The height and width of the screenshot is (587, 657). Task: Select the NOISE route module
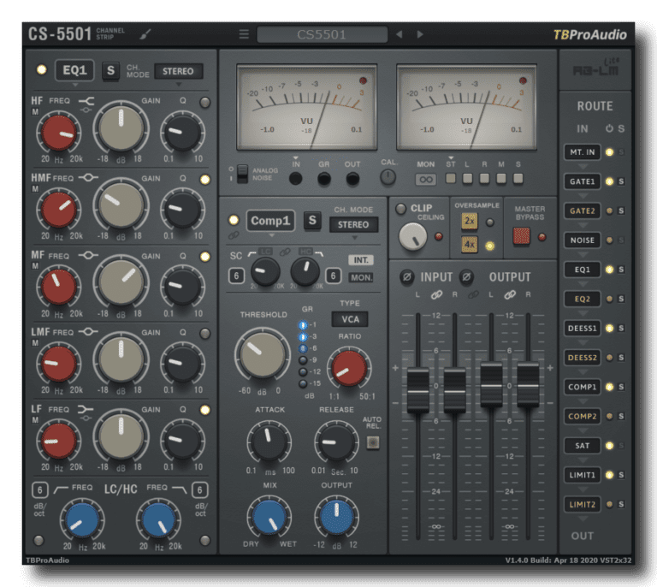pos(582,240)
